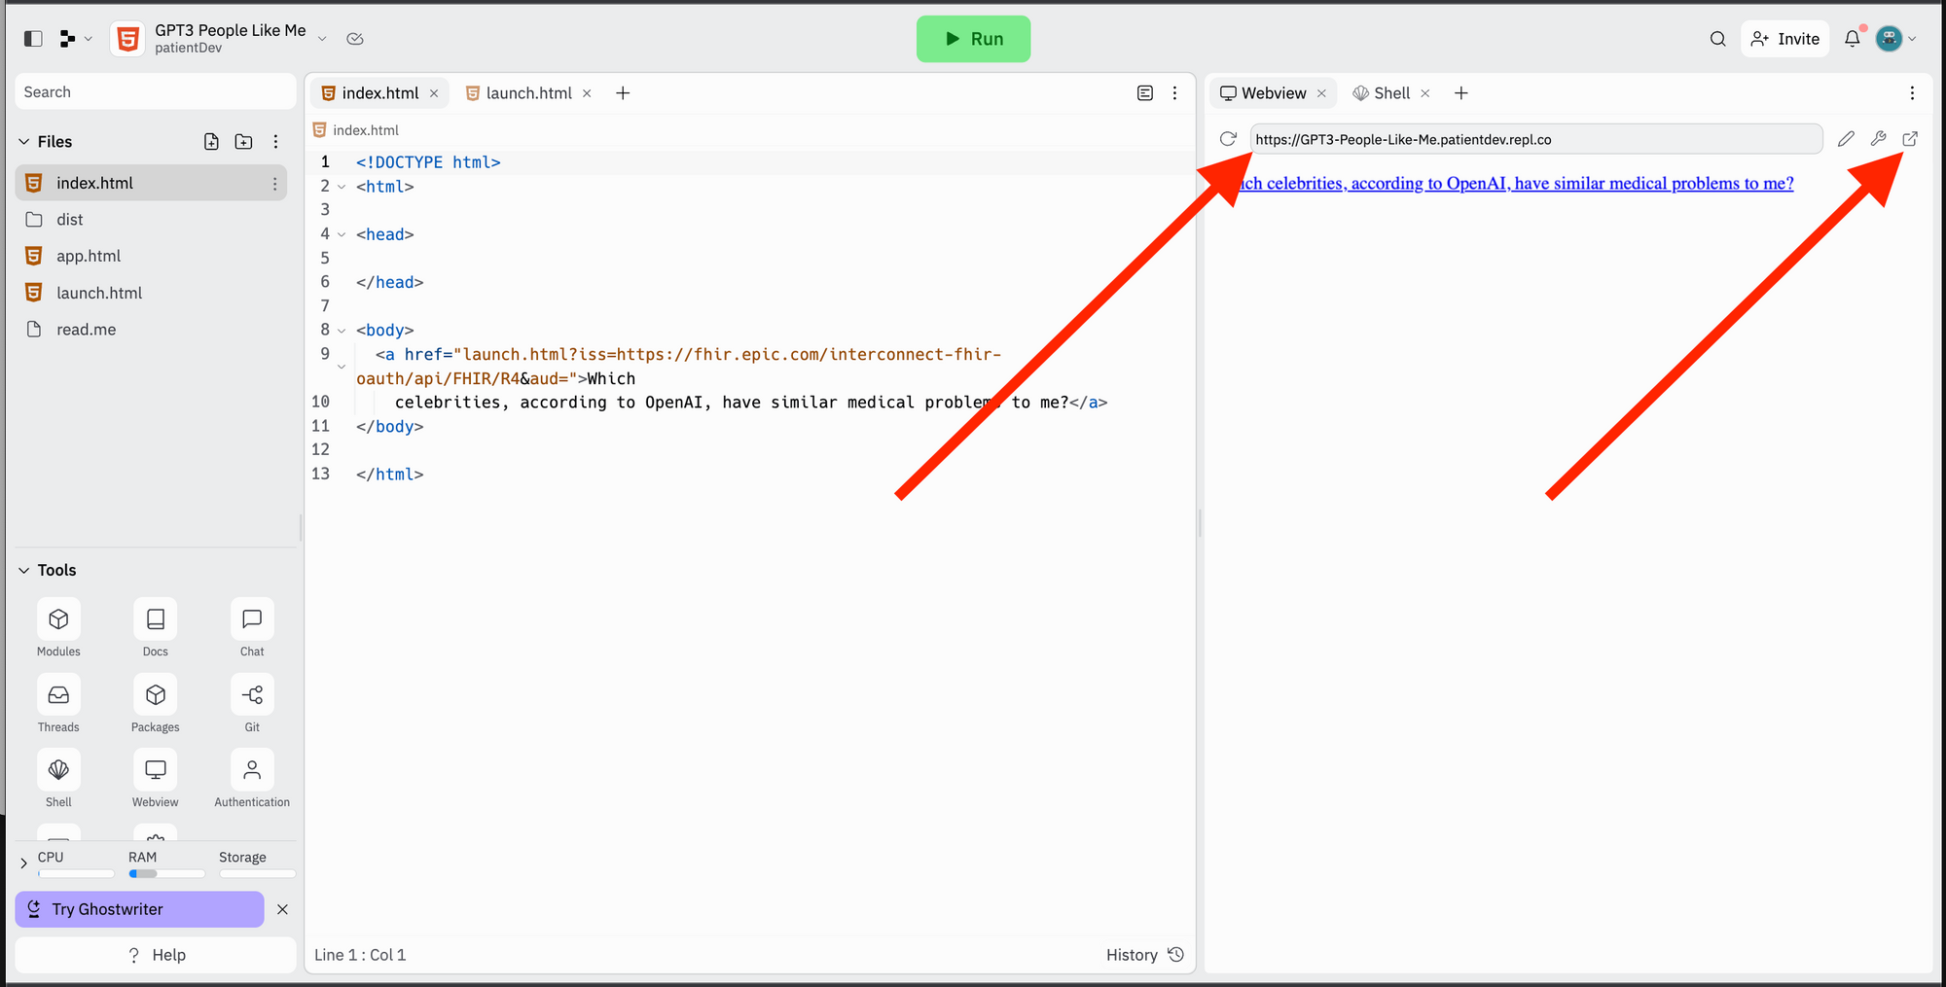Expand the project name dropdown chevron
1946x987 pixels.
322,39
